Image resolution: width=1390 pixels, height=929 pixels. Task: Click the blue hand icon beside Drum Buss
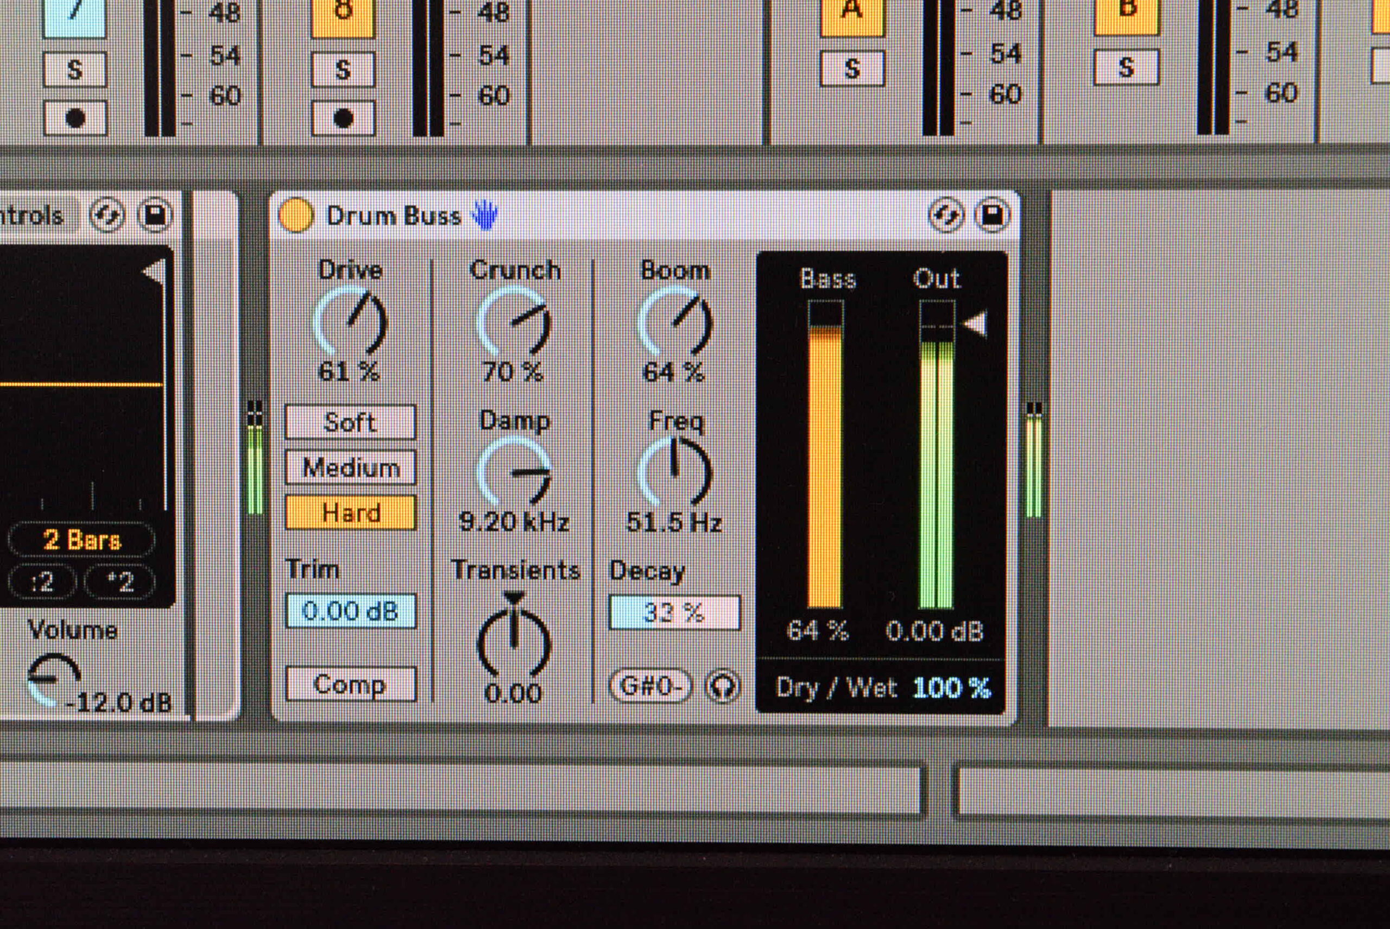click(485, 215)
